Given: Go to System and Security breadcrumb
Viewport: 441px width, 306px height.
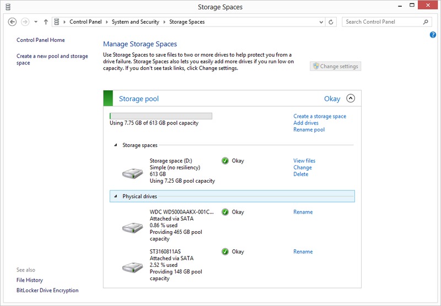Looking at the screenshot, I should click(135, 22).
